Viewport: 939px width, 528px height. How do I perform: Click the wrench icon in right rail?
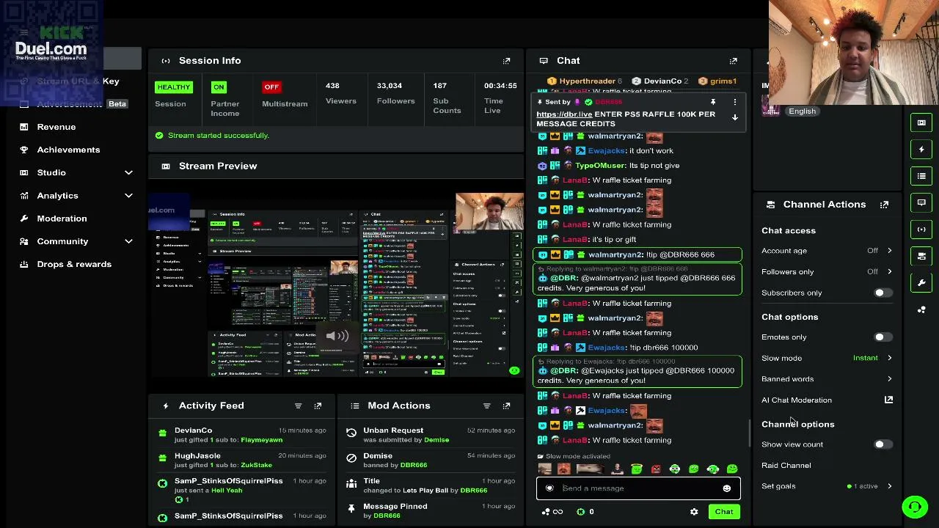(x=921, y=283)
